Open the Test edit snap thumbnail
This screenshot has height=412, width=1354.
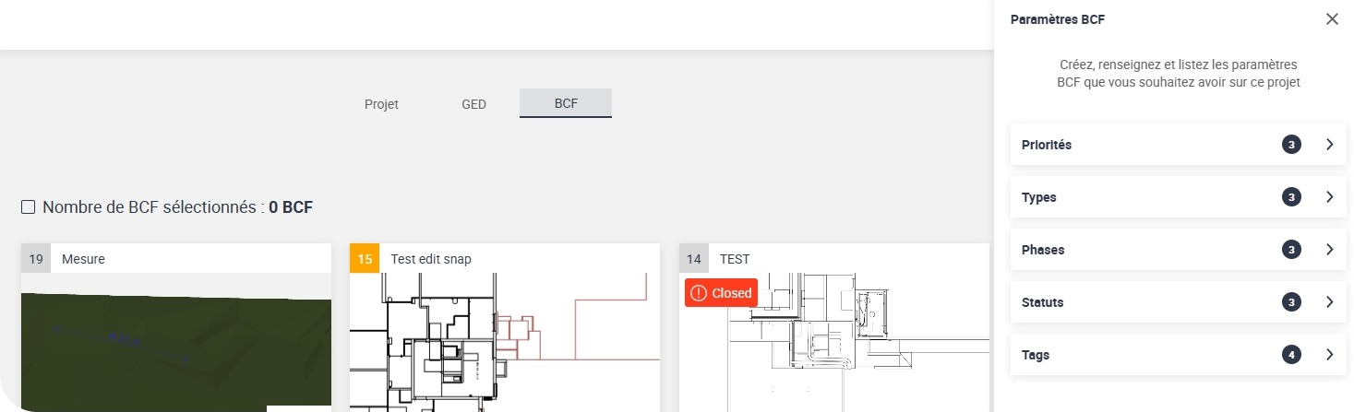(504, 341)
